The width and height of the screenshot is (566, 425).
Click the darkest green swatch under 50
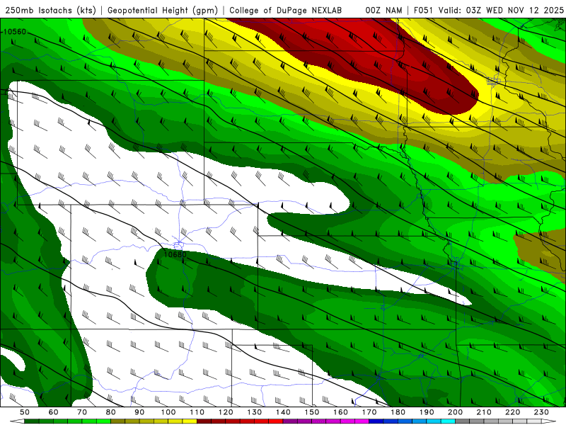[32, 421]
